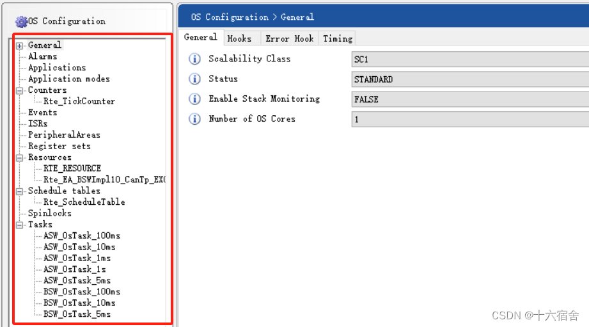This screenshot has height=327, width=589.
Task: Select Schedule tables in the tree
Action: coord(64,191)
